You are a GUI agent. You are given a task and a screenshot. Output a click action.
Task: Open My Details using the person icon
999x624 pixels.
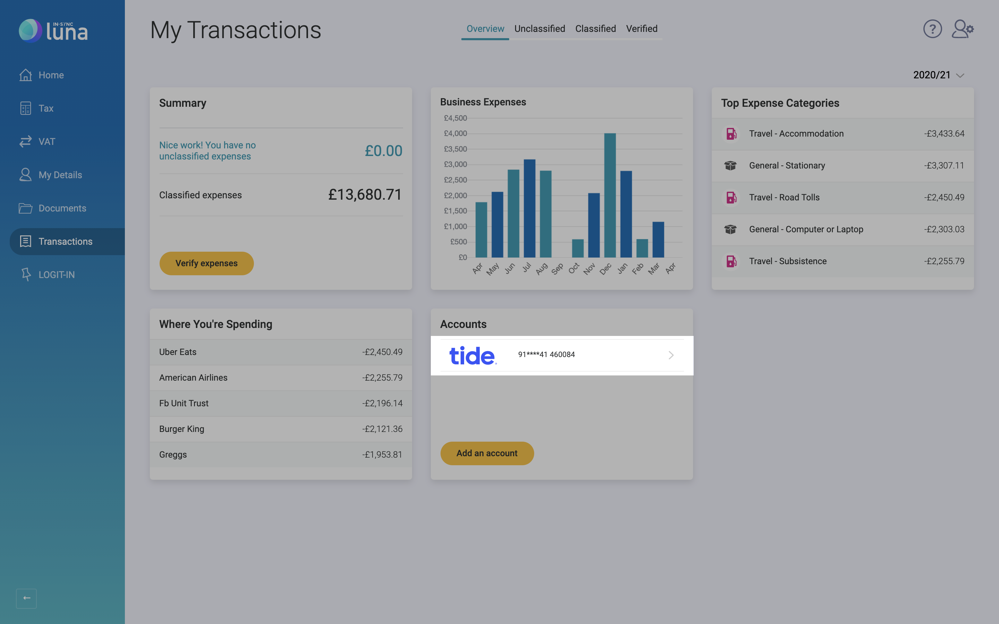coord(26,175)
